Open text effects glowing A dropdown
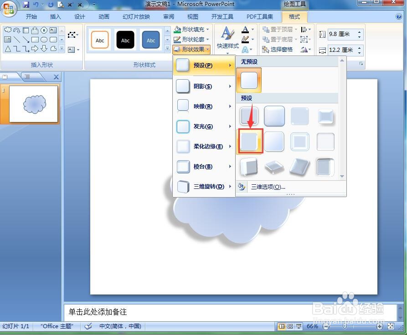The height and width of the screenshot is (335, 407). pos(247,49)
